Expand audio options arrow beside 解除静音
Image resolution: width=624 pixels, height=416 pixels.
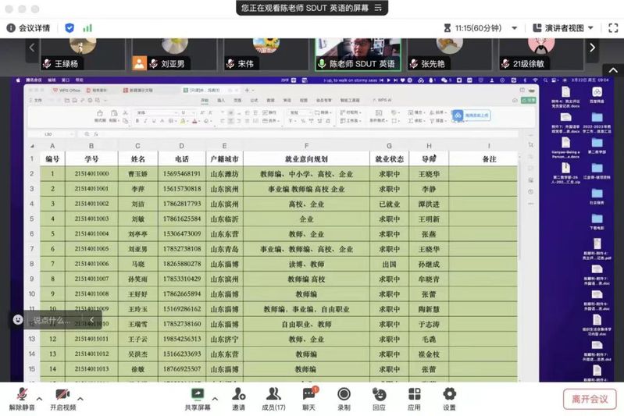point(39,398)
